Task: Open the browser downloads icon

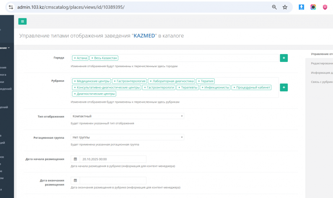Action: (x=301, y=7)
